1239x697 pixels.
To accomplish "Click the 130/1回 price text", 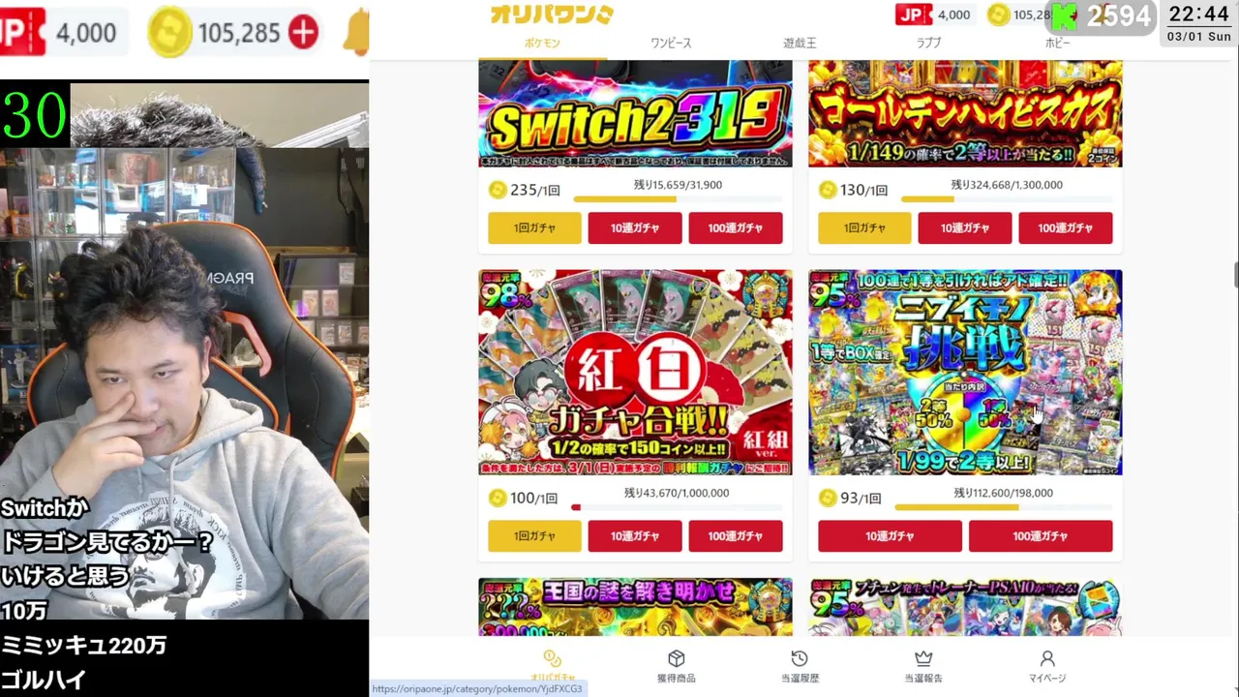I will tap(863, 190).
